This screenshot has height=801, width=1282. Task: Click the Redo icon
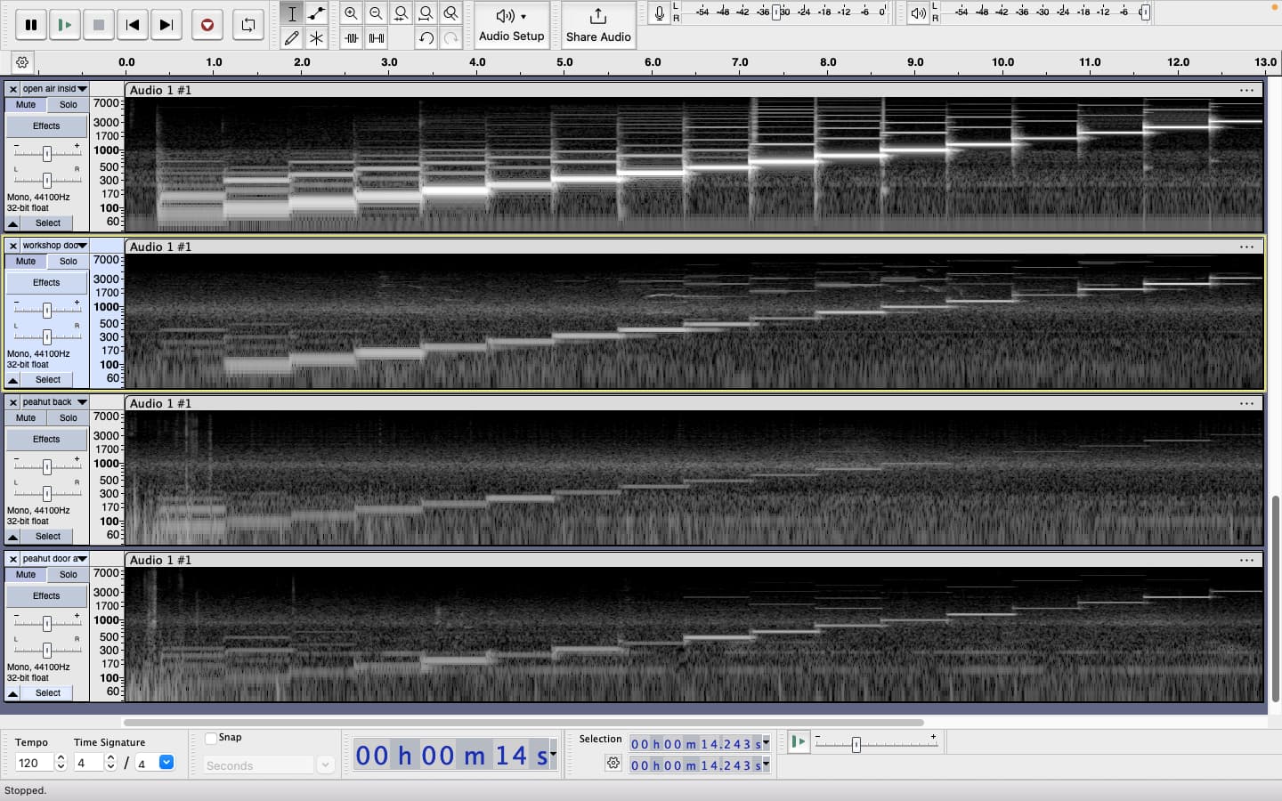(x=451, y=38)
